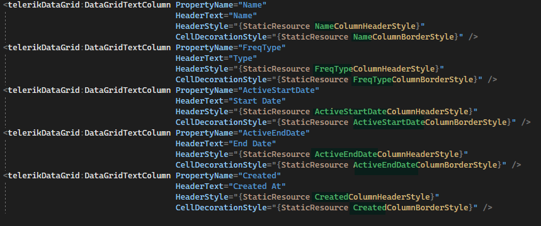This screenshot has height=226, width=541.
Task: Click the CreatedColumnHeaderStyle resource reference
Action: coord(372,196)
